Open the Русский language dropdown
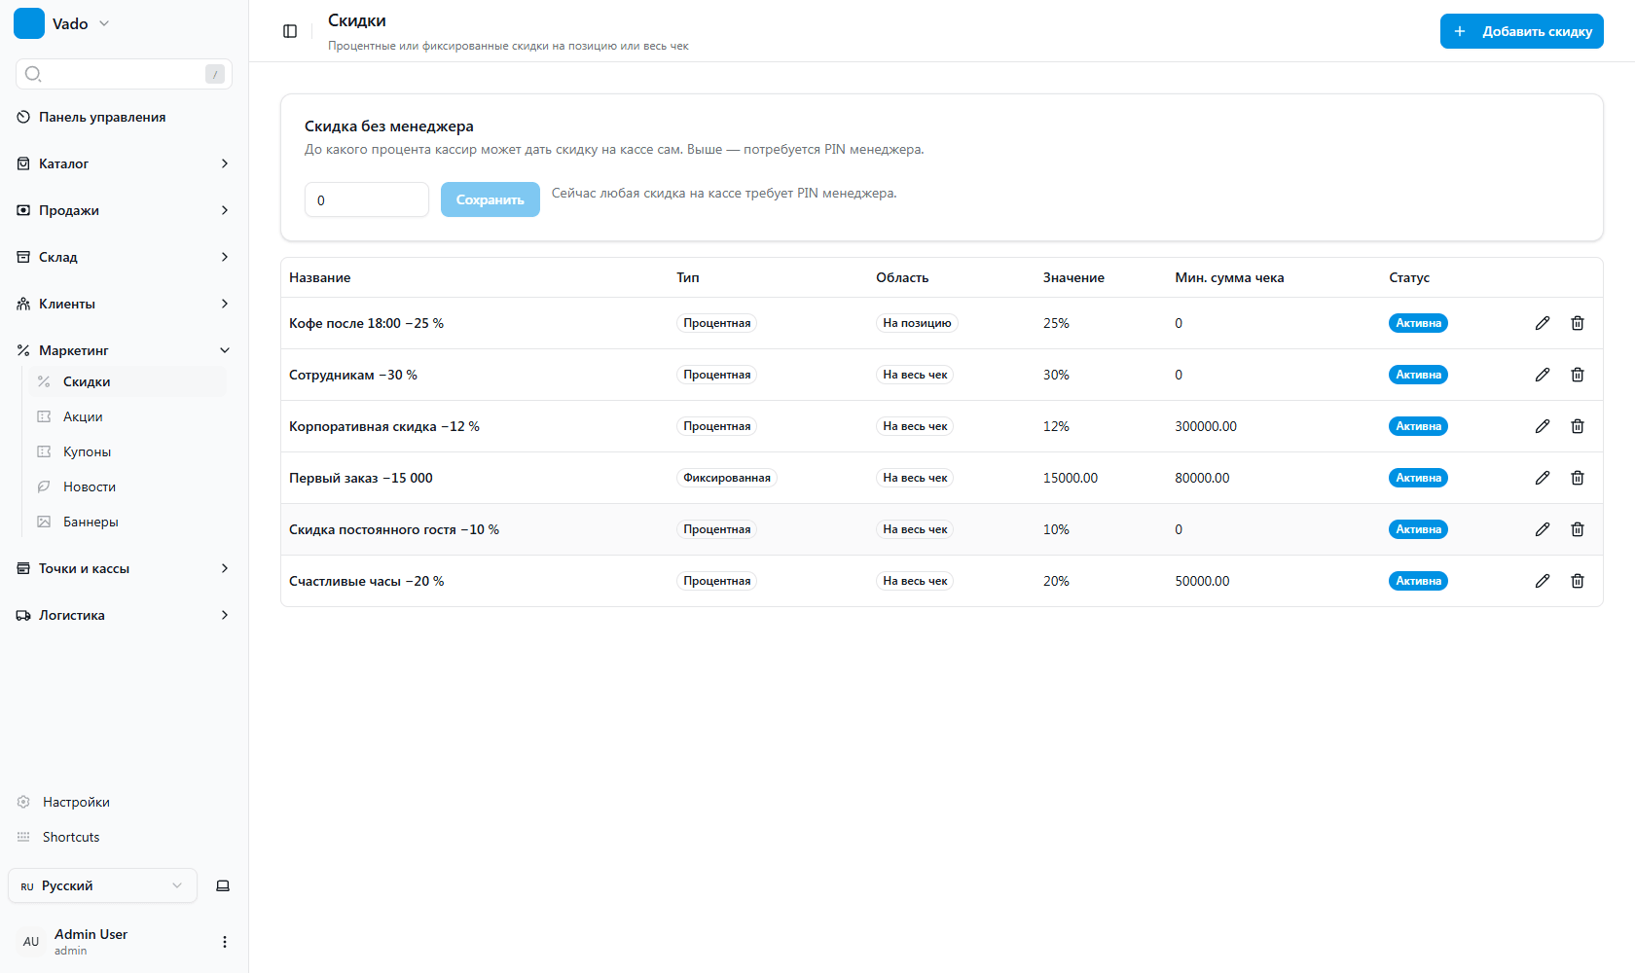This screenshot has height=973, width=1635. (102, 885)
